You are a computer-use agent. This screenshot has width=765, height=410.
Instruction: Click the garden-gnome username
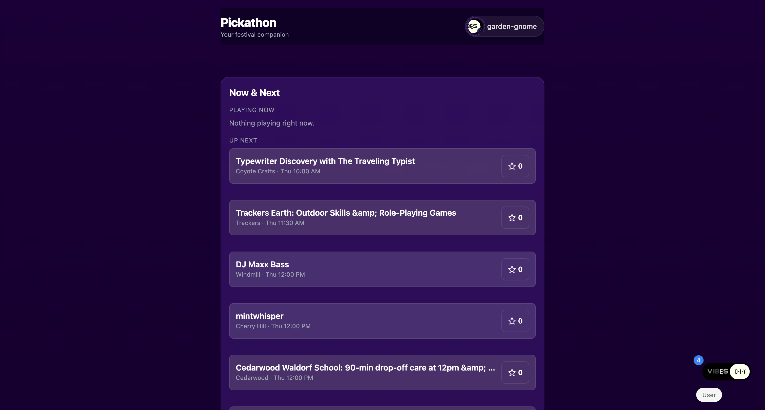[512, 26]
